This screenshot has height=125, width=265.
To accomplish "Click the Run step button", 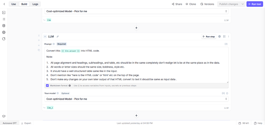I will pyautogui.click(x=209, y=36).
